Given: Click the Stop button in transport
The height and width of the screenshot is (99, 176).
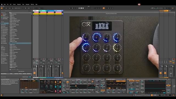Looking at the screenshot, I should [x=81, y=8].
